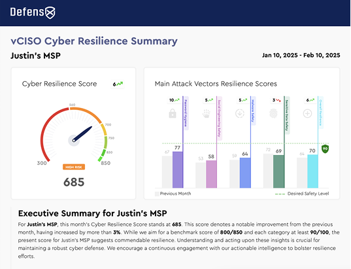This screenshot has height=269, width=351.
Task: Click the bold 800/850 benchmark text
Action: click(x=231, y=232)
